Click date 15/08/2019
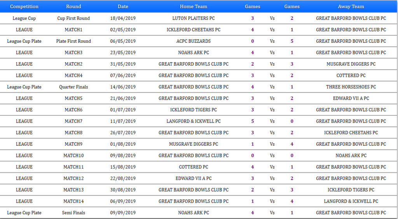Screen dimensions: 398x219 123,167
